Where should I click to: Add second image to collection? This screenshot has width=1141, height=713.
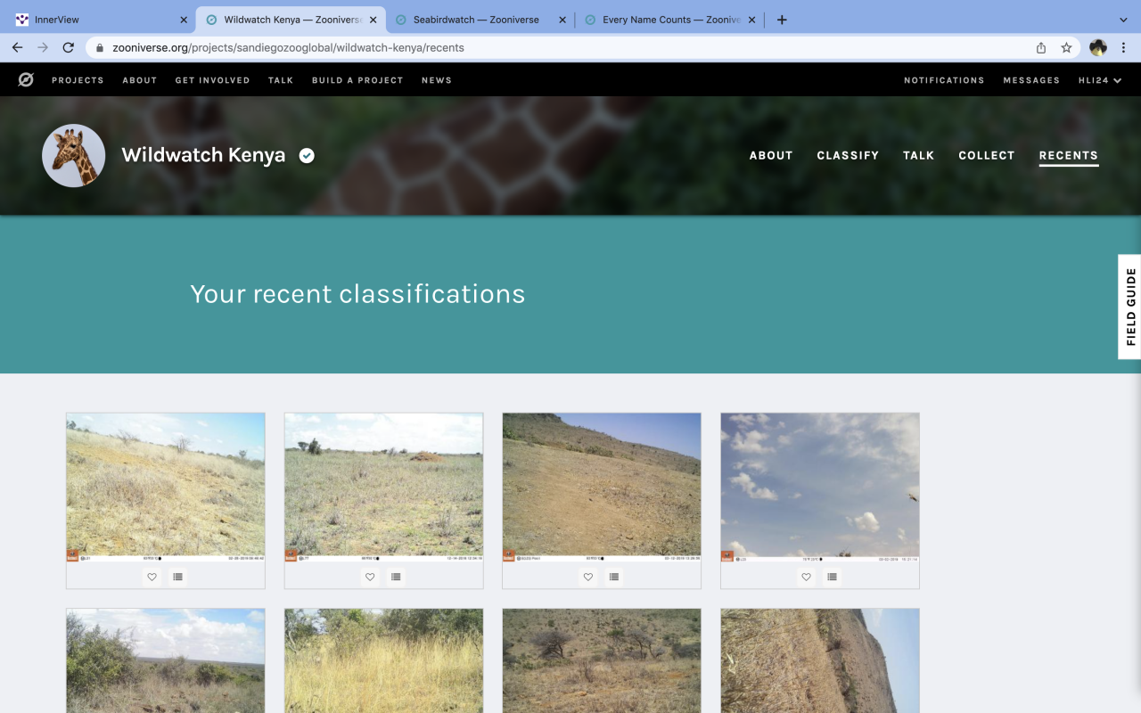(x=396, y=577)
